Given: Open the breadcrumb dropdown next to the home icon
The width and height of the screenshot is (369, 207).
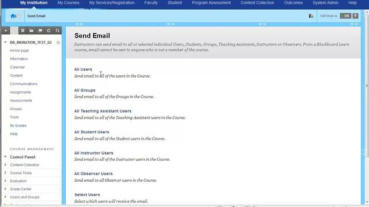Looking at the screenshot, I should 19,16.
